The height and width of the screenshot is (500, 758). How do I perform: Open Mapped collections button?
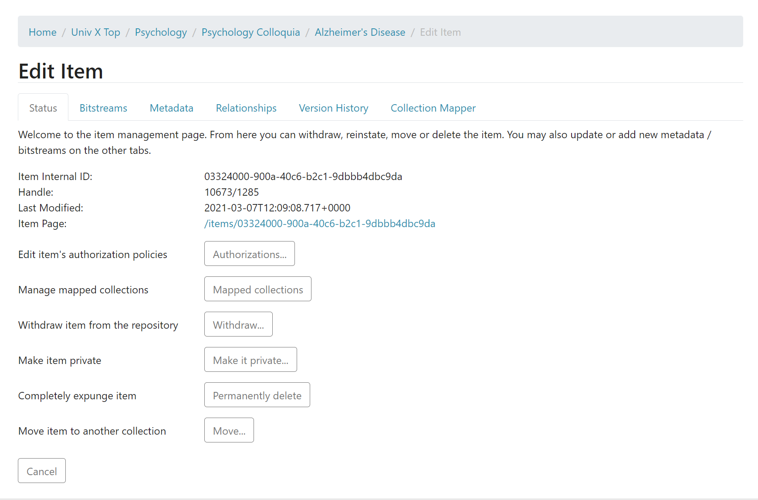click(x=258, y=289)
